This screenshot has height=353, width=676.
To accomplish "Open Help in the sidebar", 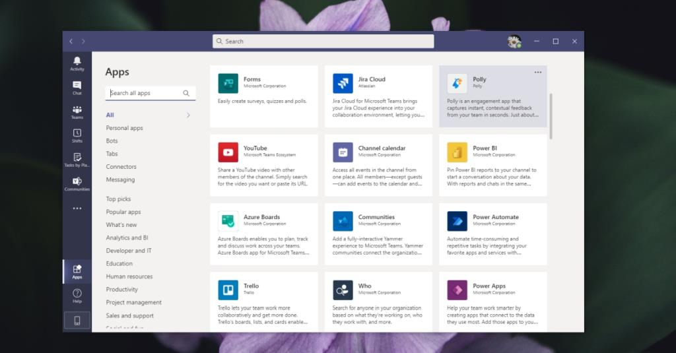I will point(77,296).
